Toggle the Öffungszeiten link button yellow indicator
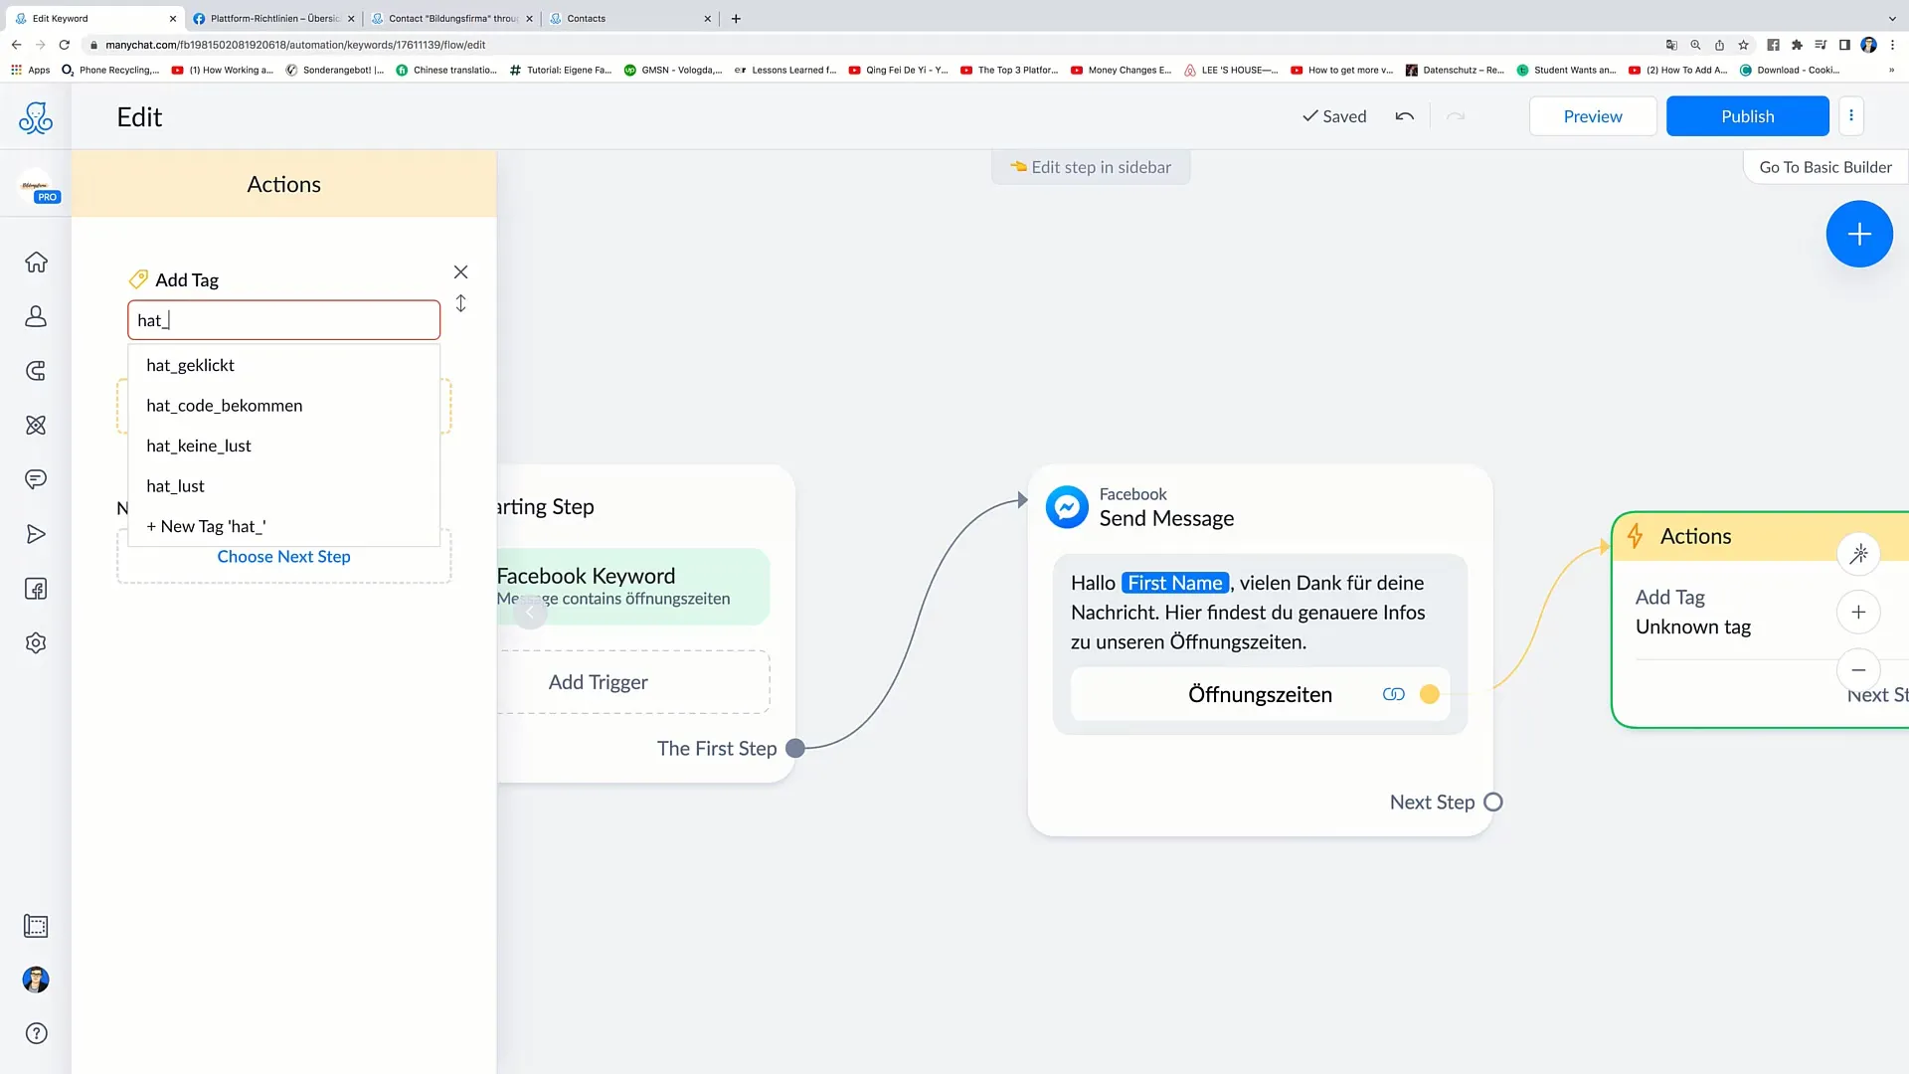Viewport: 1909px width, 1074px height. [x=1431, y=694]
